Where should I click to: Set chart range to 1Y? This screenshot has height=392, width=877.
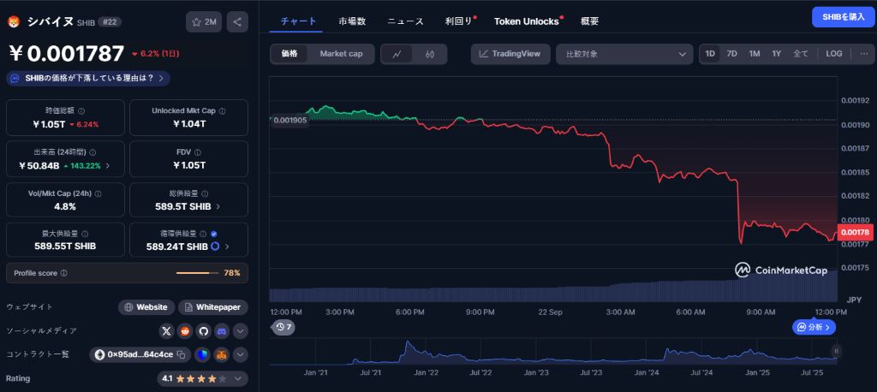click(x=776, y=54)
